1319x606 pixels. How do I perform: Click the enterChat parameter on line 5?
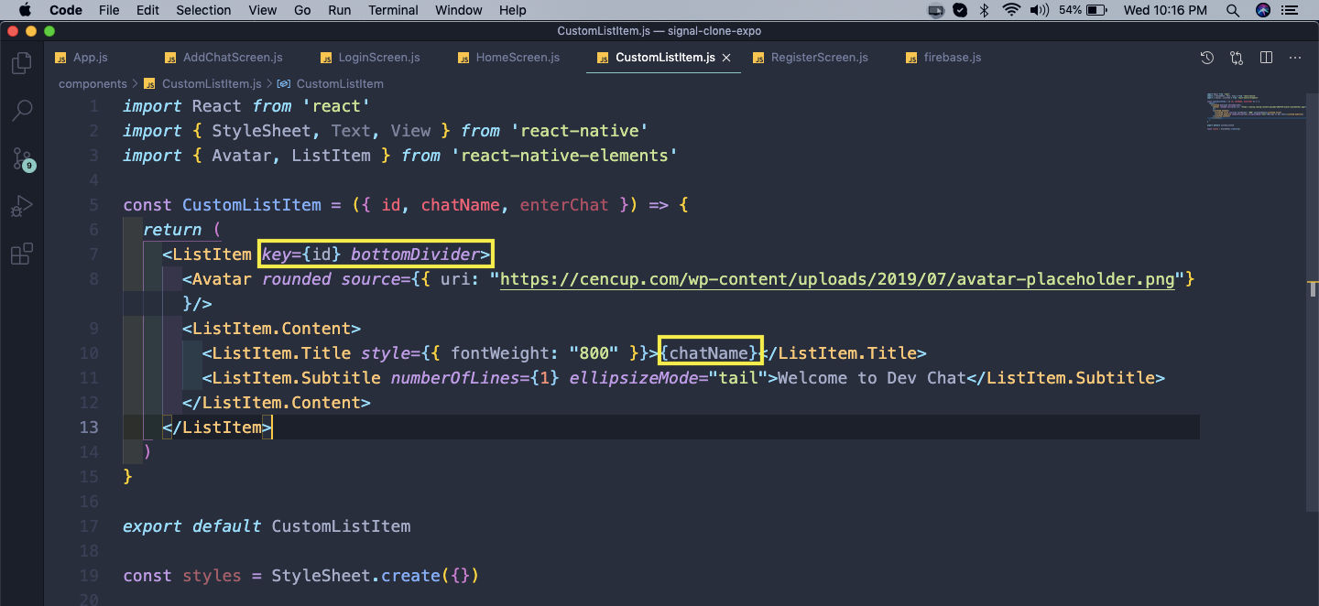[564, 205]
